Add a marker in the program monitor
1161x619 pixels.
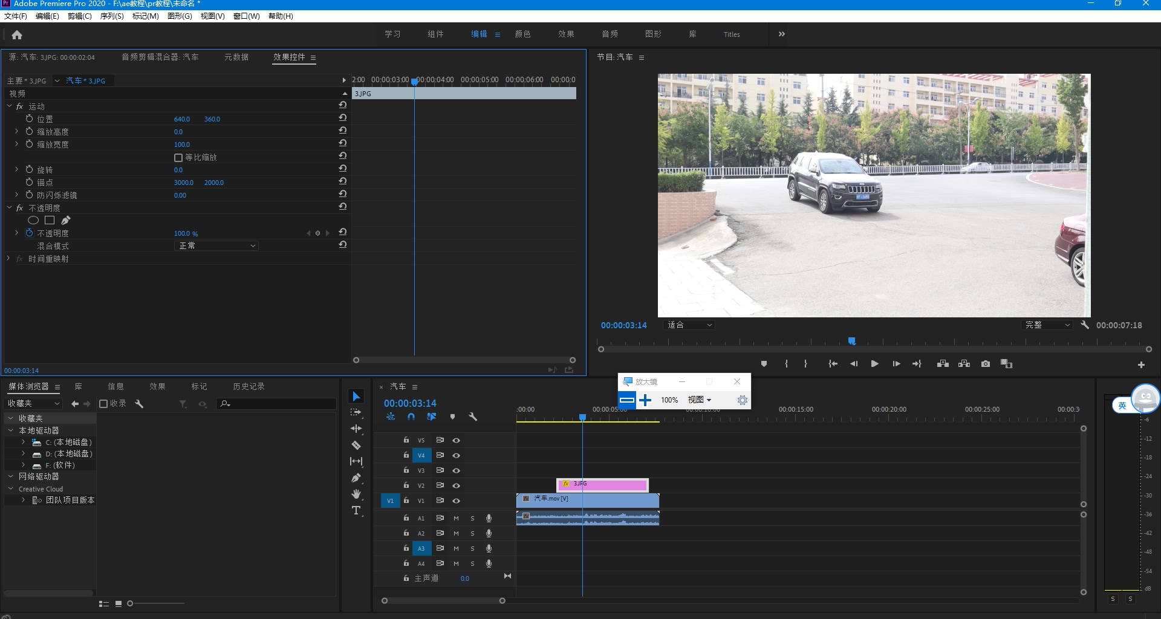(x=764, y=364)
